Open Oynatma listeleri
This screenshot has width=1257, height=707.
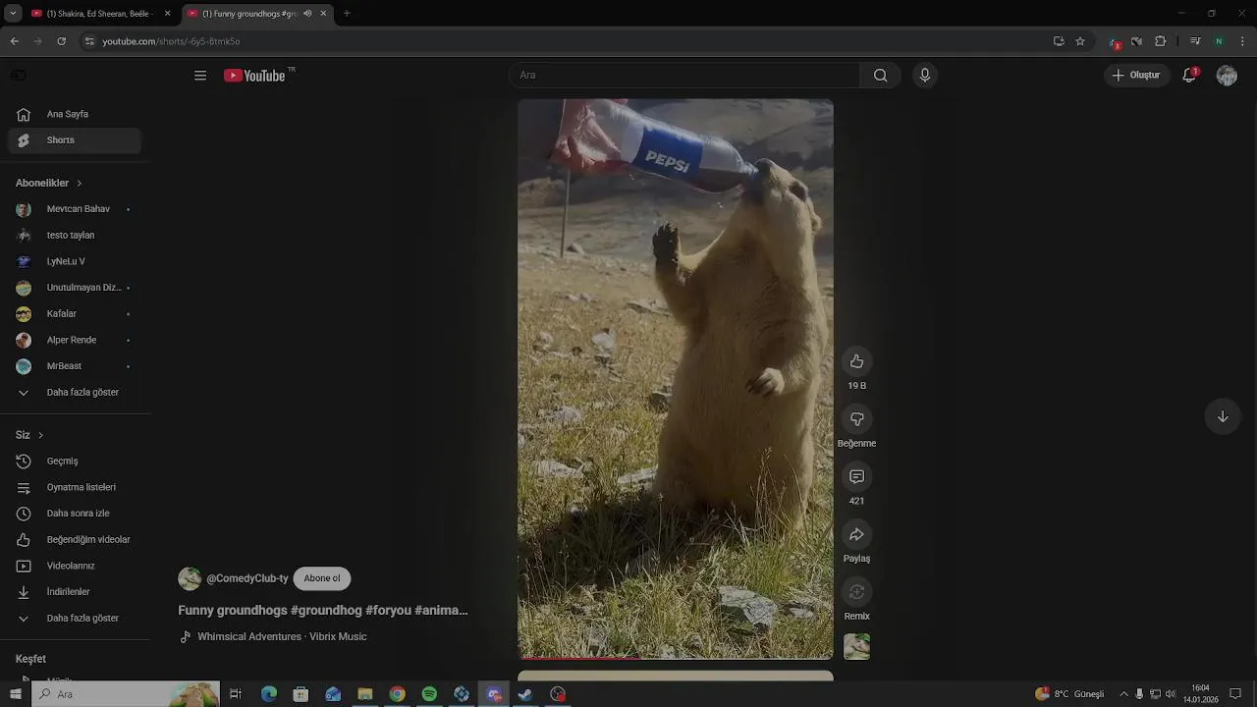click(x=75, y=487)
